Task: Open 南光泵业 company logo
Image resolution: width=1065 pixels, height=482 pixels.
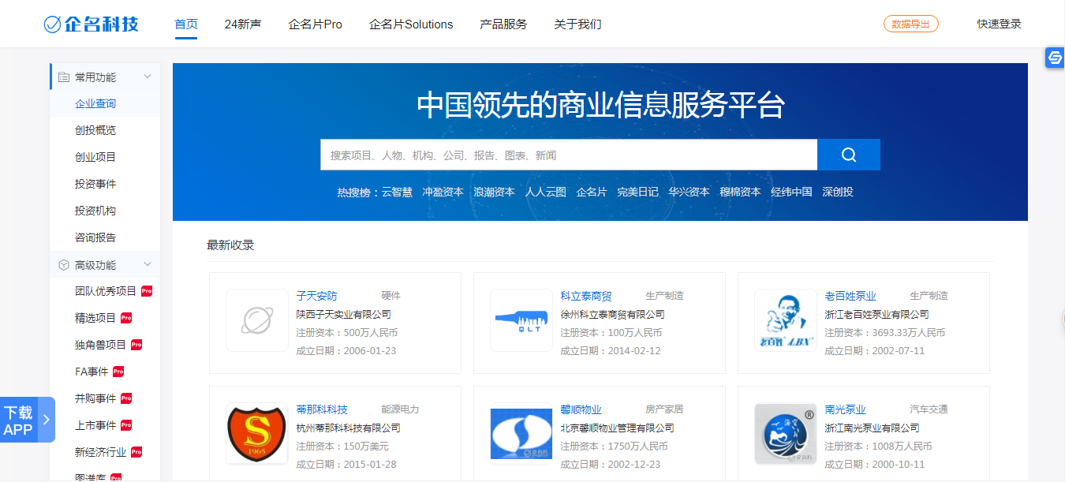Action: (x=786, y=434)
